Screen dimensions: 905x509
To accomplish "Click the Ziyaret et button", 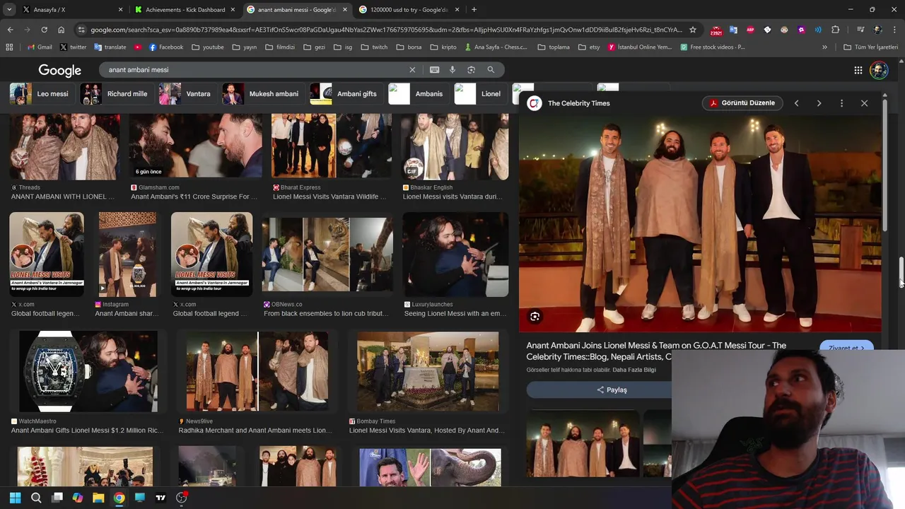I will click(846, 348).
